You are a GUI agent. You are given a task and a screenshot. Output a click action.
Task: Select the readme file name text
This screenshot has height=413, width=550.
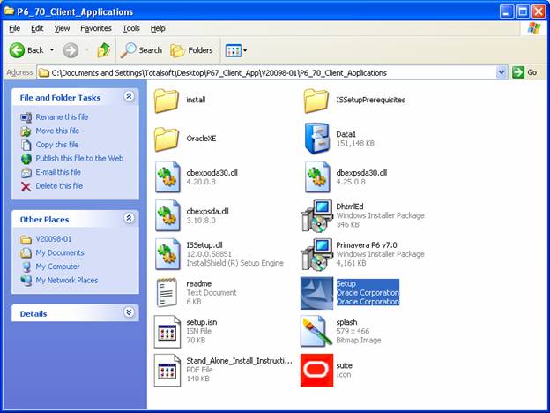[199, 283]
